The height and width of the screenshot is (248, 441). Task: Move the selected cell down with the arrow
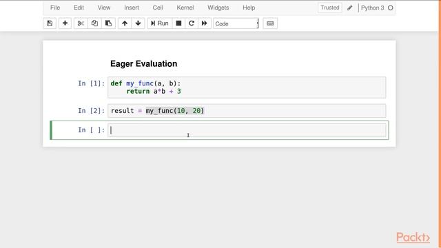click(x=138, y=23)
